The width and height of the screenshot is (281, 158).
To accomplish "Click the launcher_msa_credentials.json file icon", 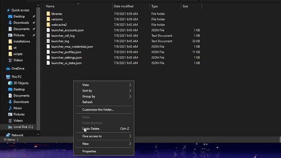I will tap(48, 47).
